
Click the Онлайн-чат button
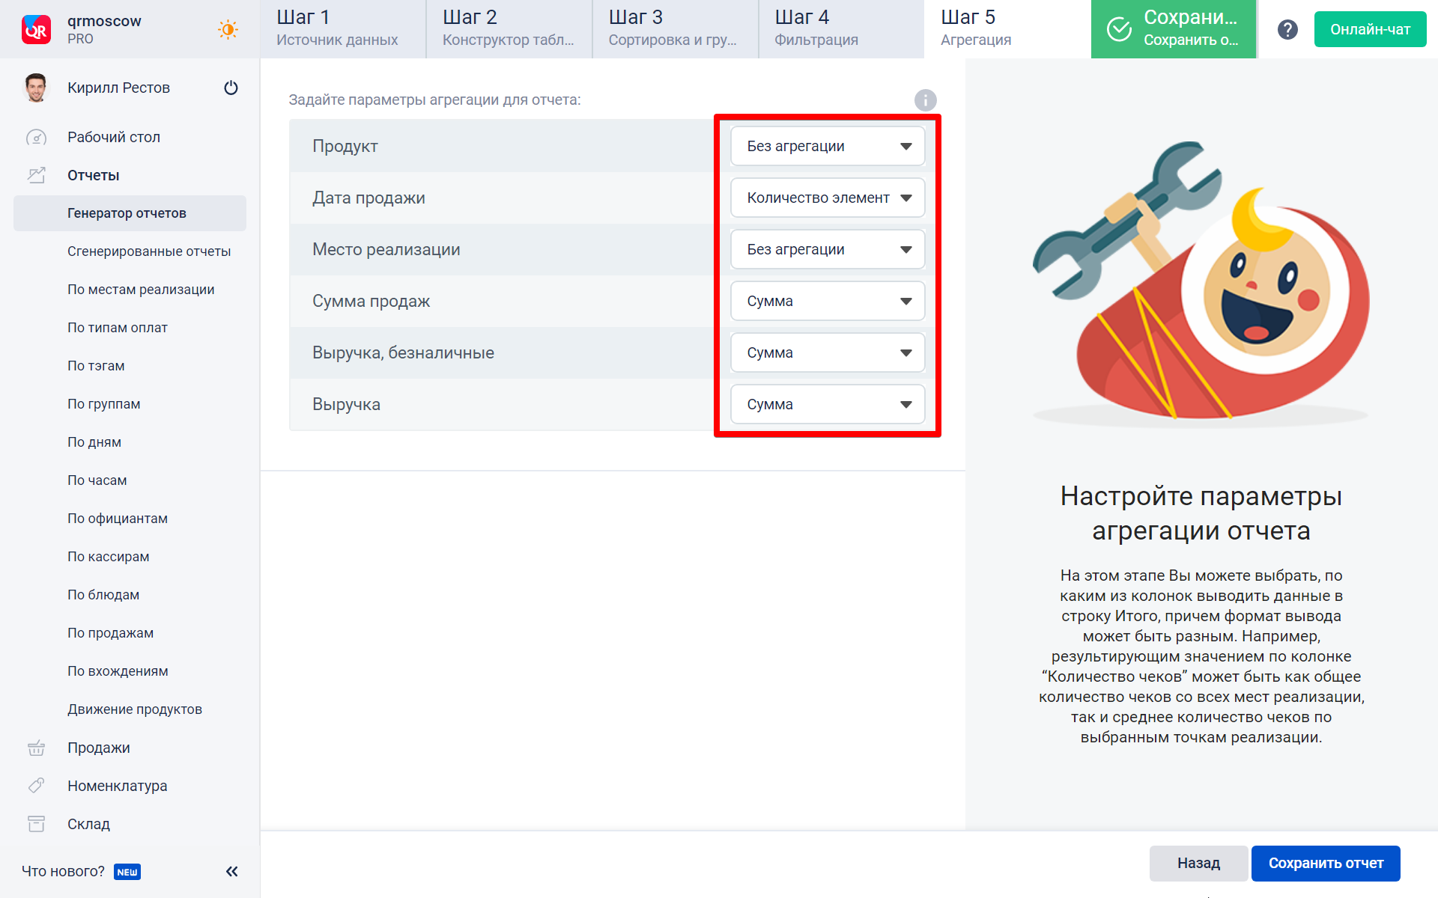point(1370,29)
